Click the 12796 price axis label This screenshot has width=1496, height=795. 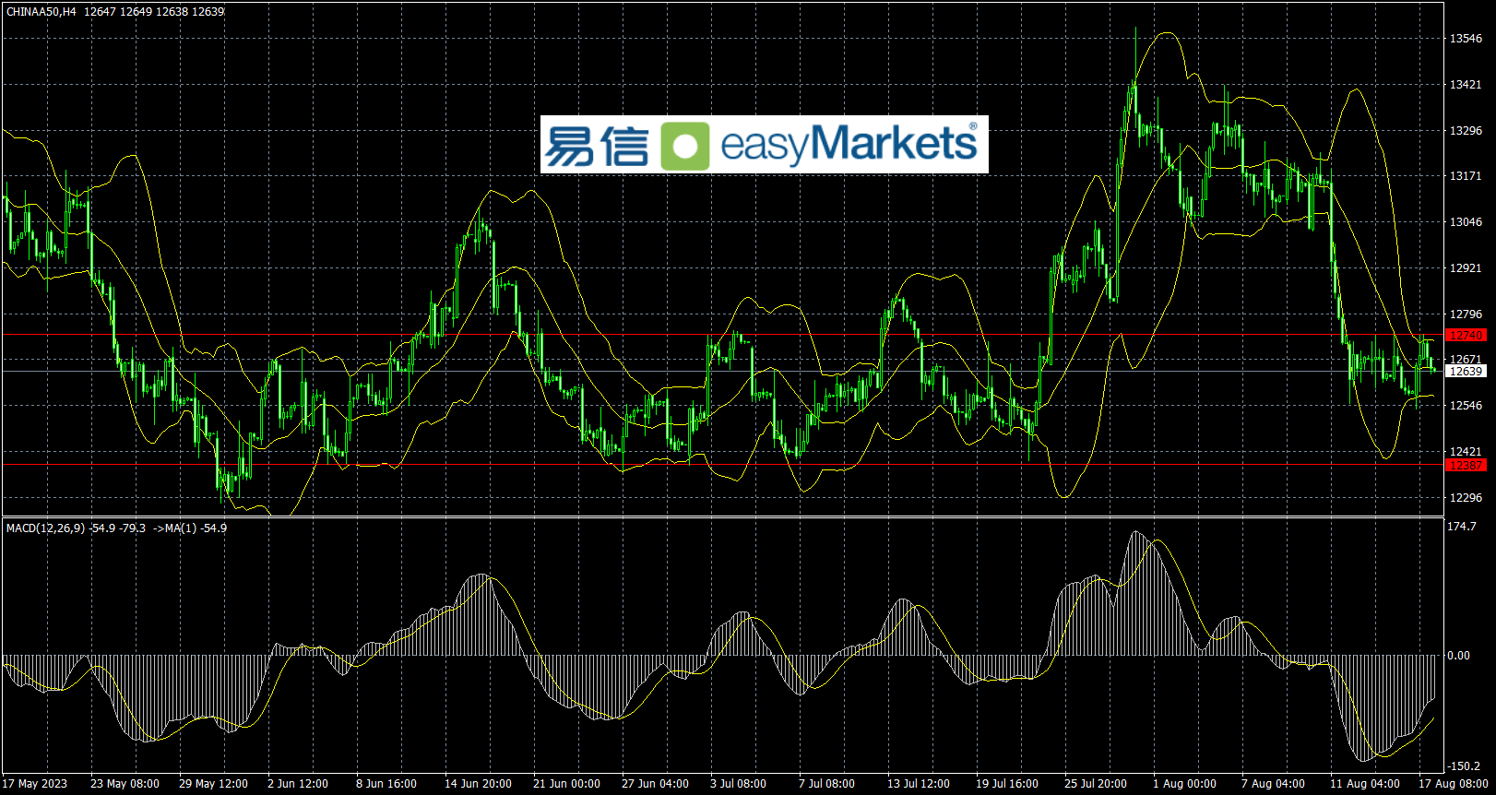(x=1466, y=314)
